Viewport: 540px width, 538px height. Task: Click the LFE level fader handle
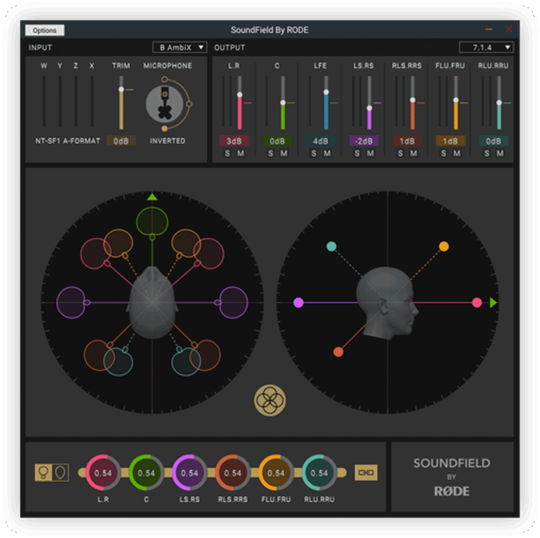click(x=326, y=92)
